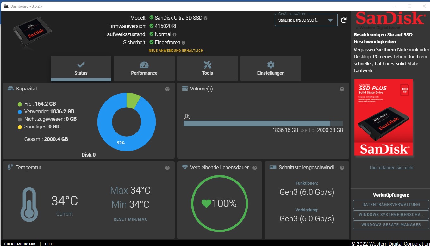The height and width of the screenshot is (246, 430).
Task: Click the Schnittstellengeschwindigkeit header icon
Action: click(x=273, y=168)
